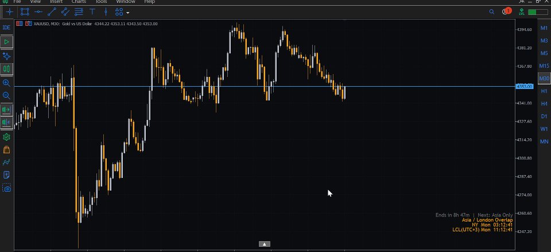Open account notifications with red badge

506,11
